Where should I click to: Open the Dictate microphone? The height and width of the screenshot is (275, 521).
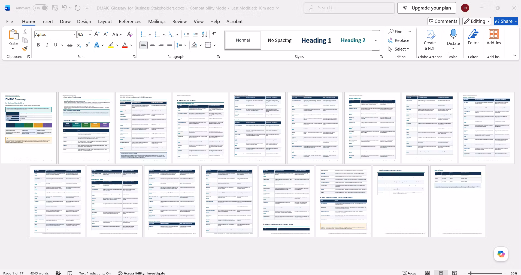coord(453,35)
